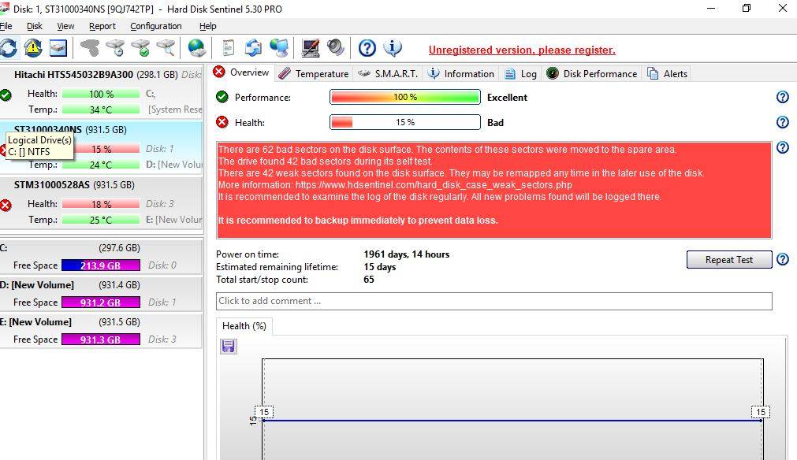The width and height of the screenshot is (797, 460).
Task: Click the Click to add comment field
Action: [493, 301]
